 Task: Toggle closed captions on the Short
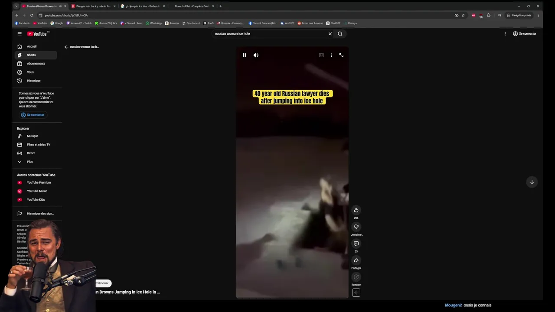tap(321, 55)
